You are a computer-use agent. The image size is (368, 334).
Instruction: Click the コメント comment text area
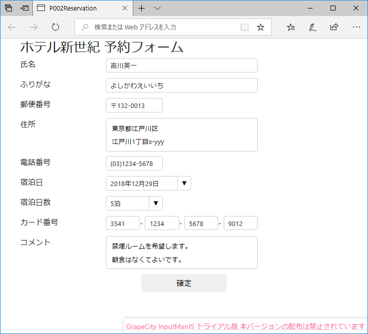(x=181, y=252)
